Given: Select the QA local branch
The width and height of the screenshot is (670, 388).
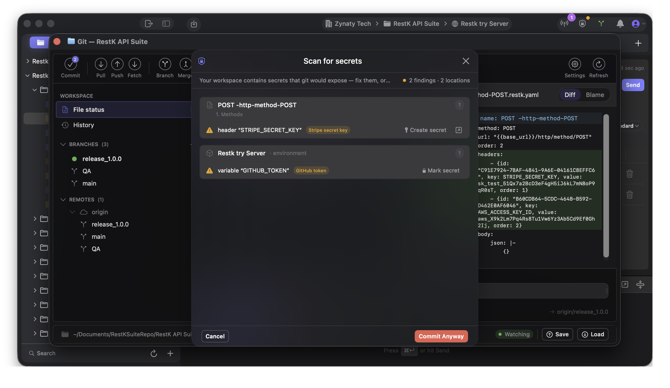Looking at the screenshot, I should tap(87, 171).
